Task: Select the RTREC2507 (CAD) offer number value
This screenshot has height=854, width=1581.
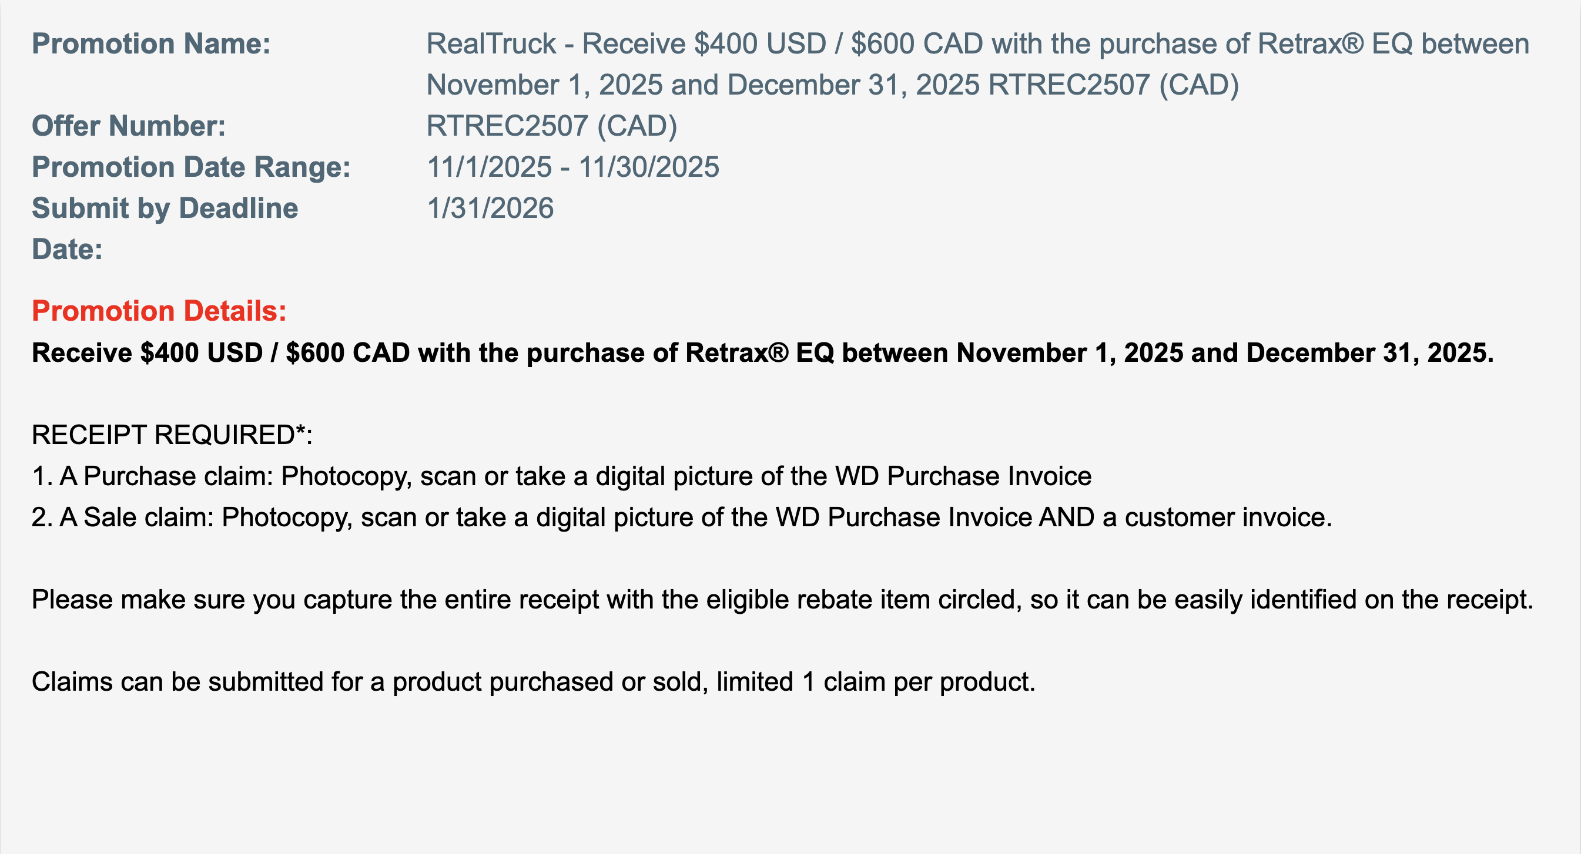Action: 551,126
